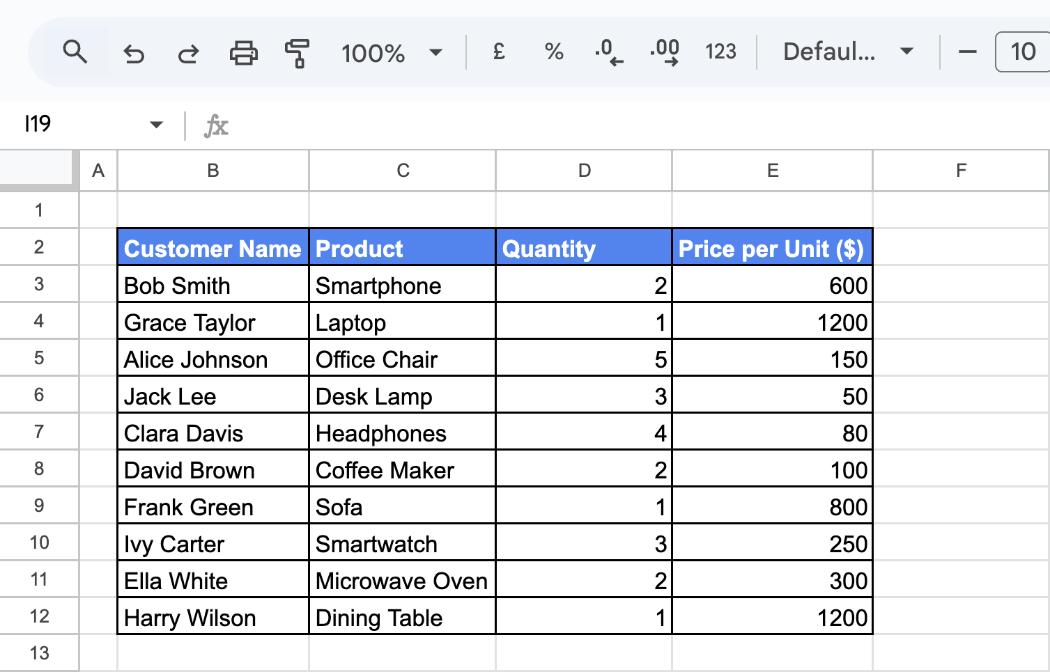This screenshot has width=1050, height=672.
Task: Select the Jack Lee cell
Action: click(213, 395)
